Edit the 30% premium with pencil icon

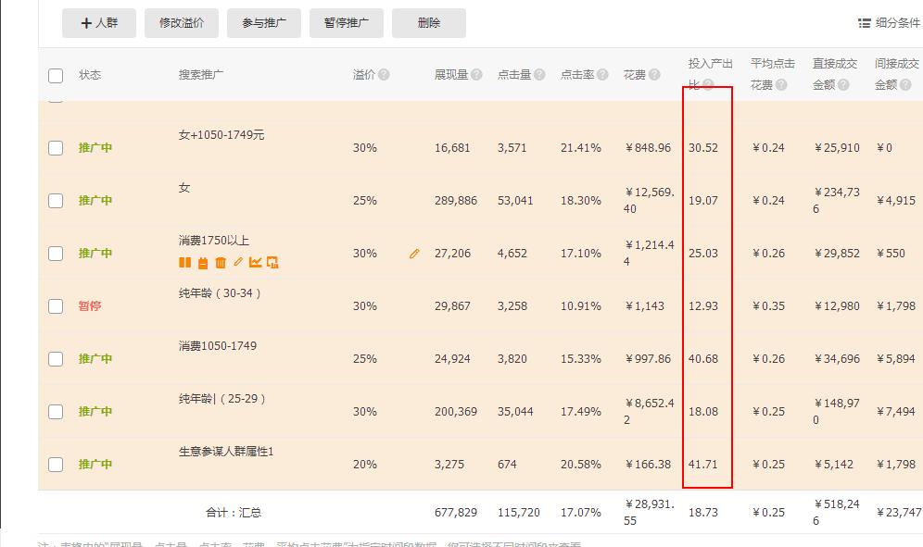(x=414, y=253)
